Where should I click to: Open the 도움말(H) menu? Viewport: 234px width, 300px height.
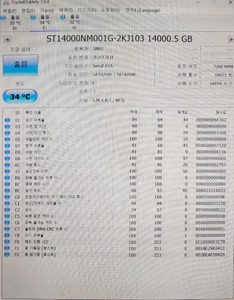coord(110,10)
